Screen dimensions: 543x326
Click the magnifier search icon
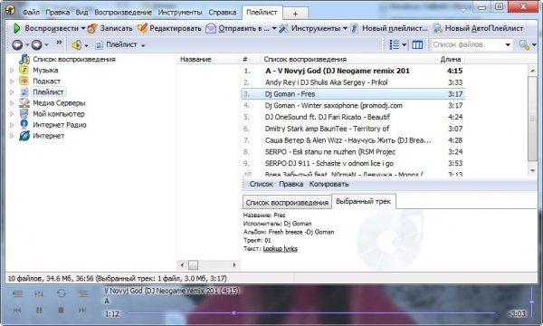[x=524, y=44]
